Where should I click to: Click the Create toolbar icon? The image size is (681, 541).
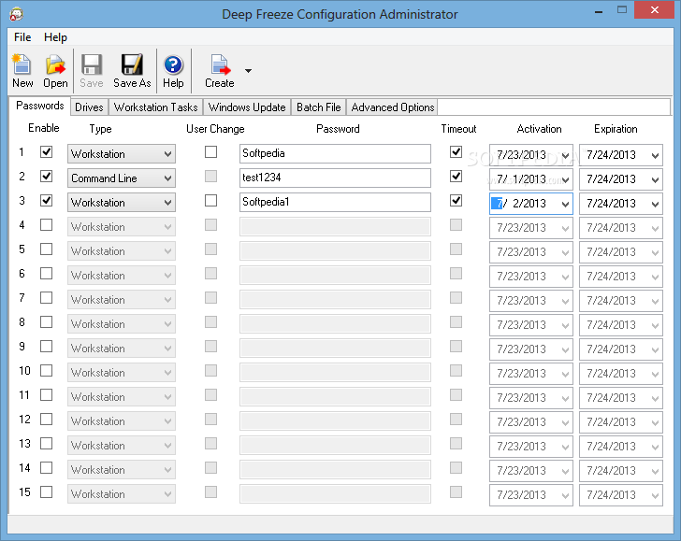coord(220,71)
